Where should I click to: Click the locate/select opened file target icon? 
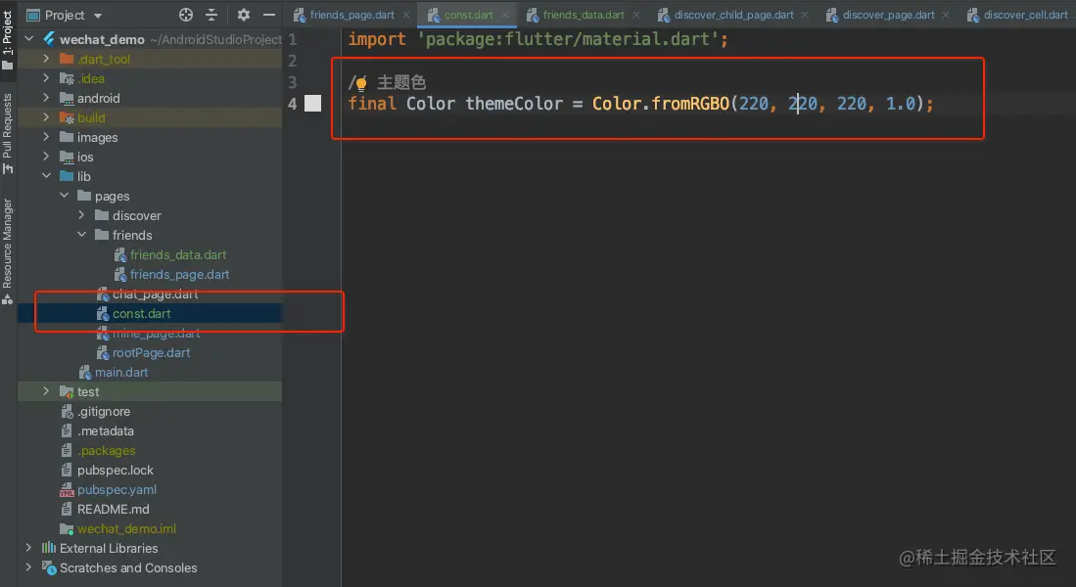(186, 15)
